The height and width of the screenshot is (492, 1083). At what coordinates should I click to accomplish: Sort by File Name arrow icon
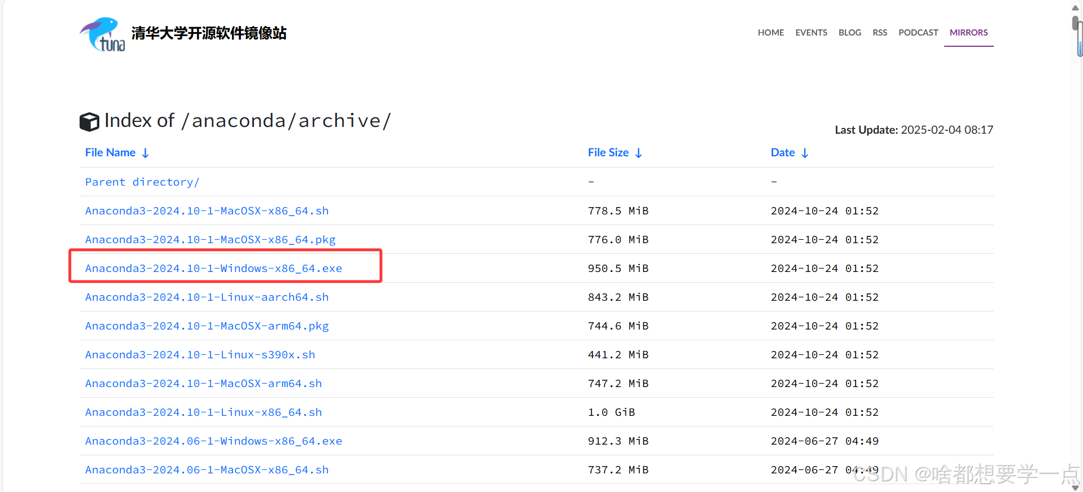point(146,153)
